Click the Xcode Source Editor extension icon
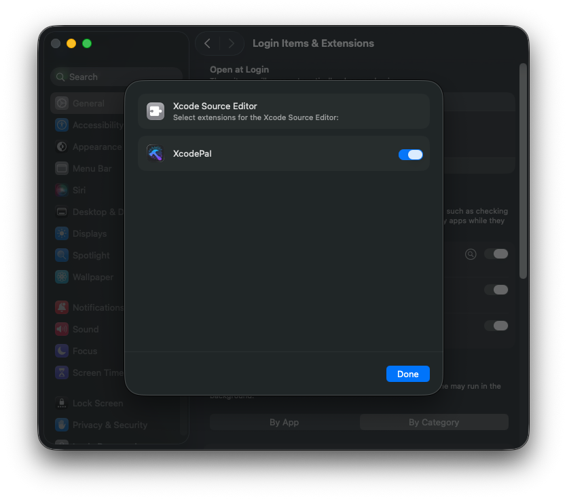The height and width of the screenshot is (500, 567). click(156, 111)
